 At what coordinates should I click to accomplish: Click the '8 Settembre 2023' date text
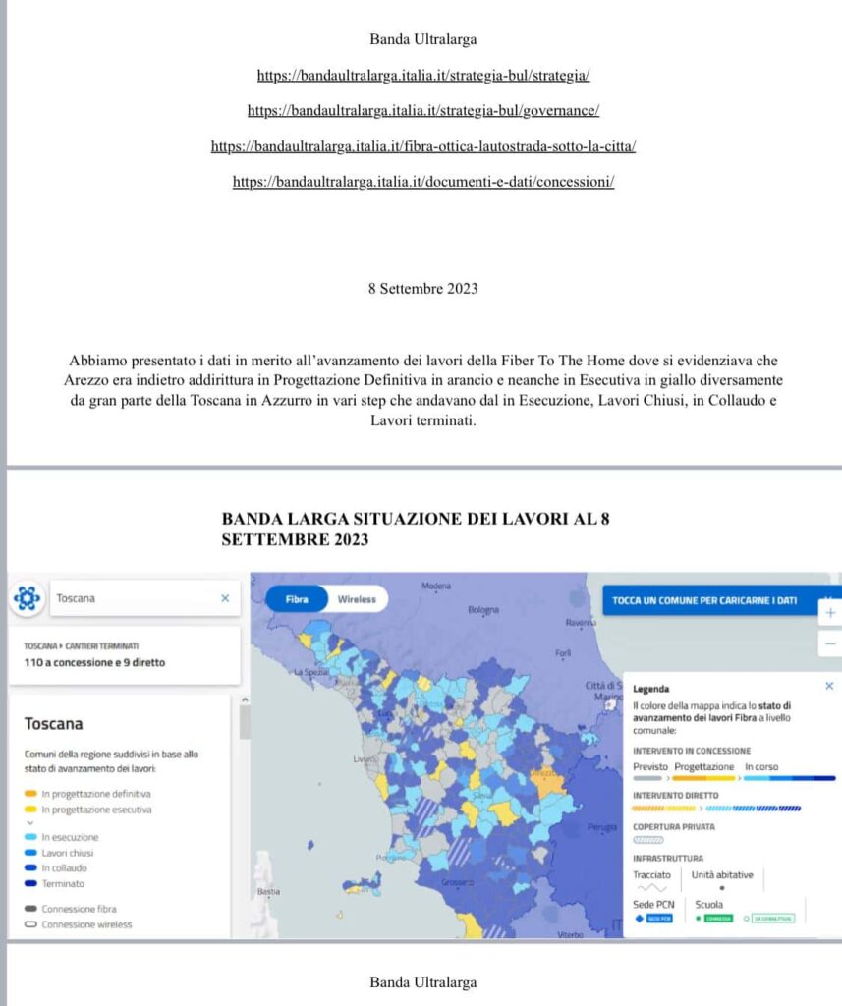click(x=422, y=289)
